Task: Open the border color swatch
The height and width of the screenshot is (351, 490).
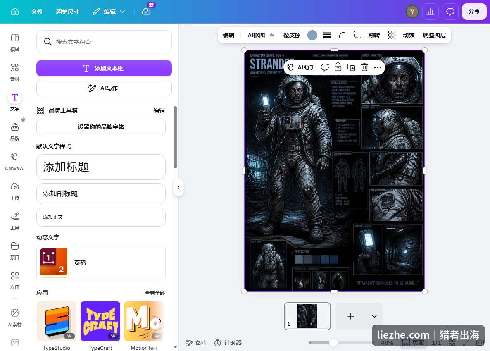Action: tap(312, 36)
